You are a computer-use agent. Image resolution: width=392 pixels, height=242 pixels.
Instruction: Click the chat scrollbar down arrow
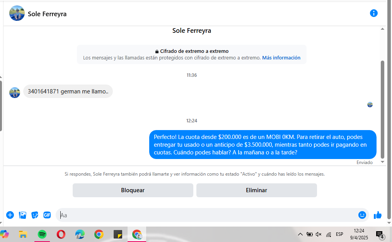pyautogui.click(x=383, y=162)
